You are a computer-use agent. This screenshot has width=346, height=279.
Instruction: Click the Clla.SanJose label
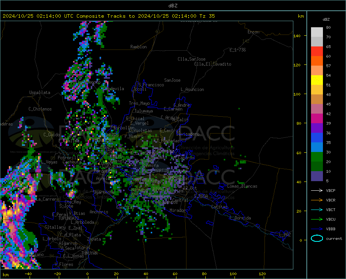[191, 59]
